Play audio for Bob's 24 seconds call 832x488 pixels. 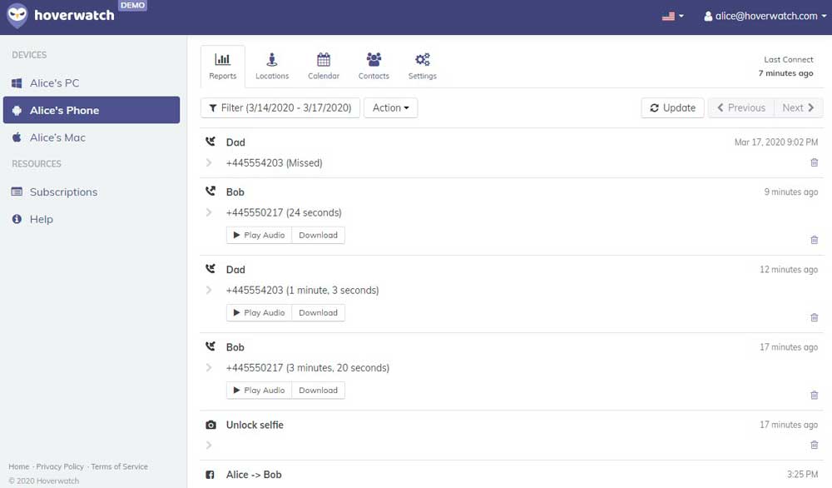tap(259, 236)
